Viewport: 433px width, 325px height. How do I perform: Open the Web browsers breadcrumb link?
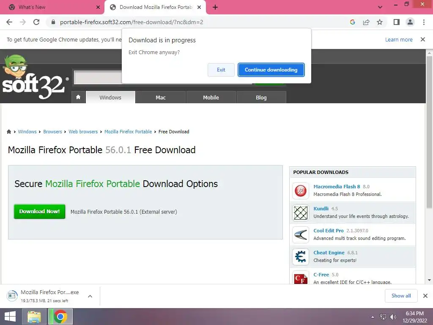coord(83,132)
